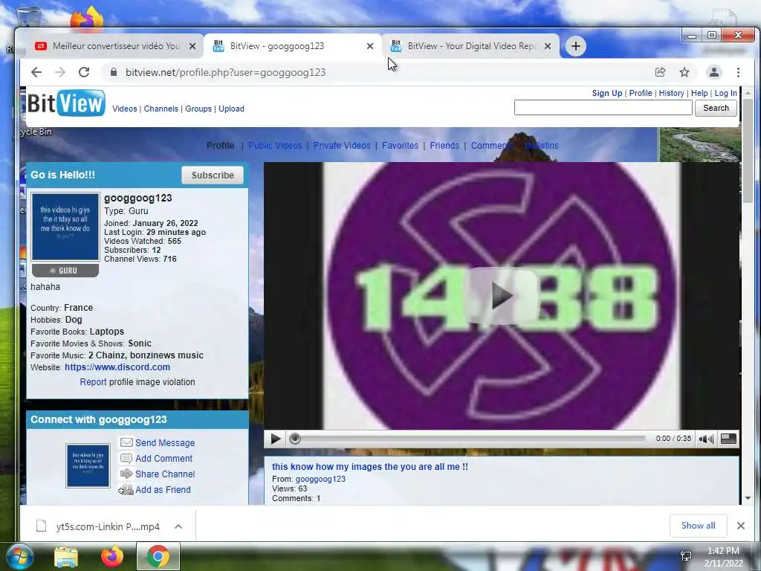Click the Profile link in top right
761x571 pixels.
tap(641, 93)
